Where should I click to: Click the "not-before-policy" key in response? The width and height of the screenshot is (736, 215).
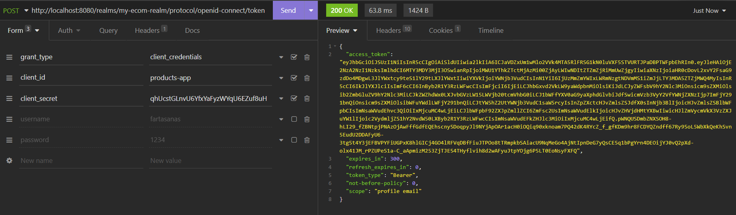coord(376,183)
